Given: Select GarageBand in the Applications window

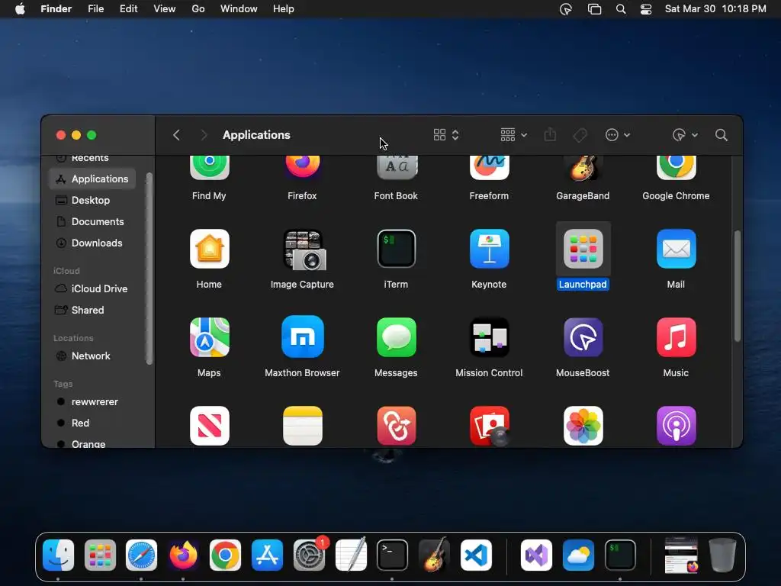Looking at the screenshot, I should [x=583, y=168].
